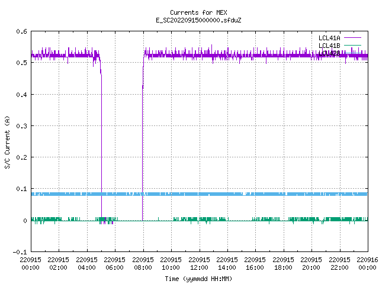
Task: Click the x-axis tick label 220916 00:00
Action: [367, 264]
